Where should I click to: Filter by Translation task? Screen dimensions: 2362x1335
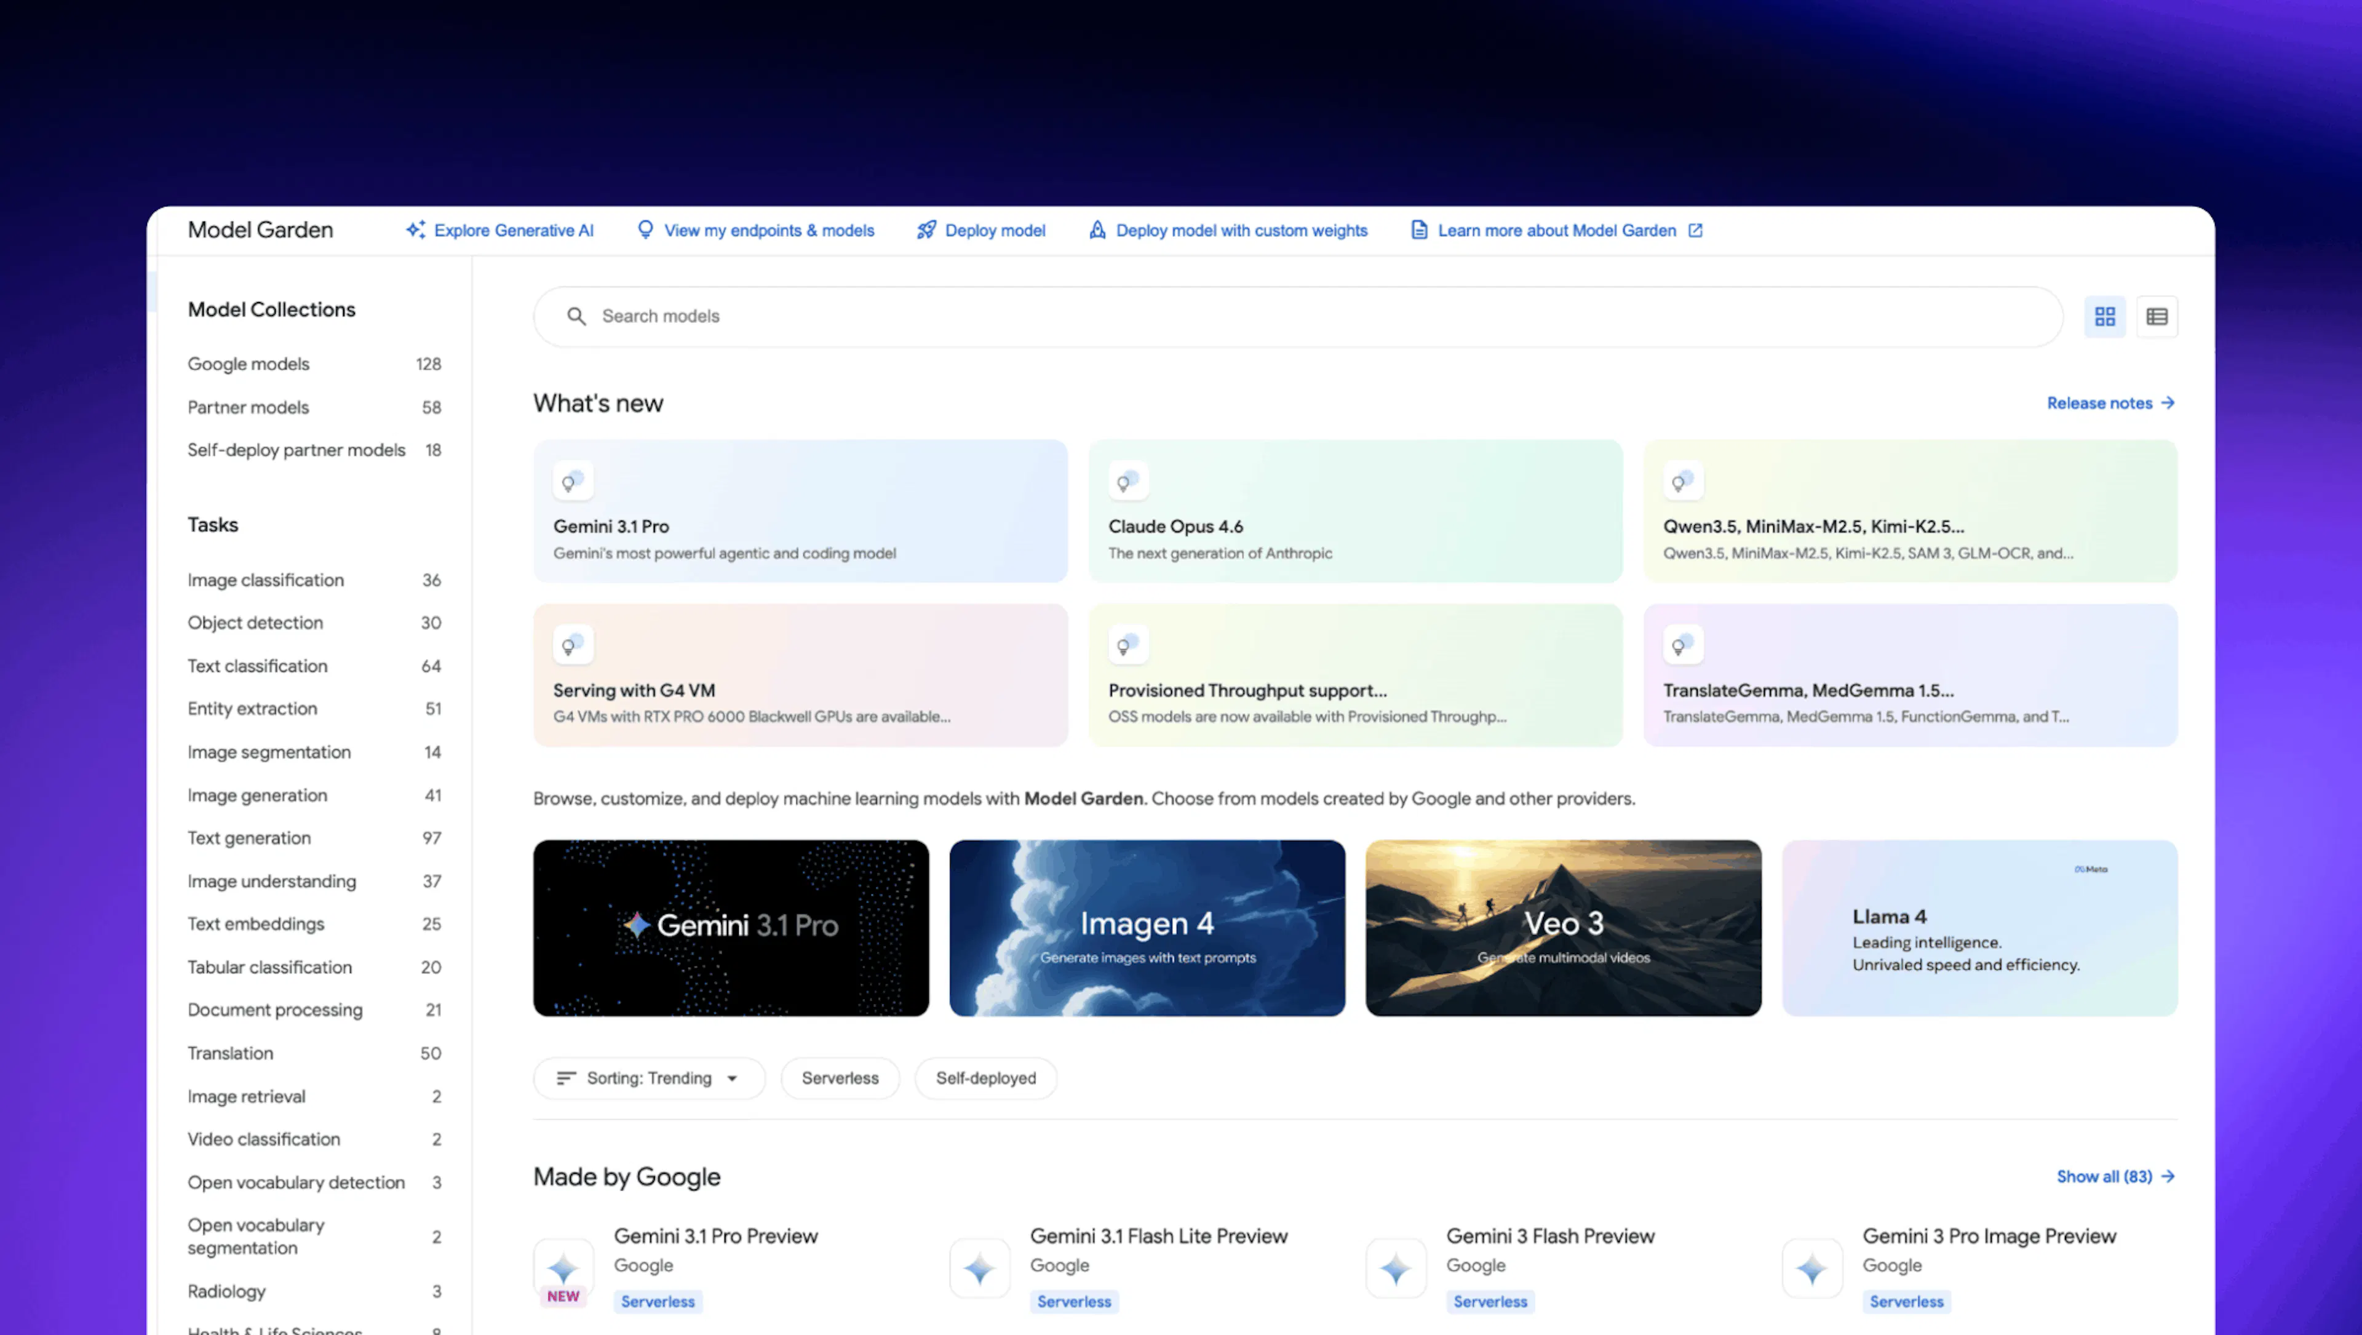314,1053
